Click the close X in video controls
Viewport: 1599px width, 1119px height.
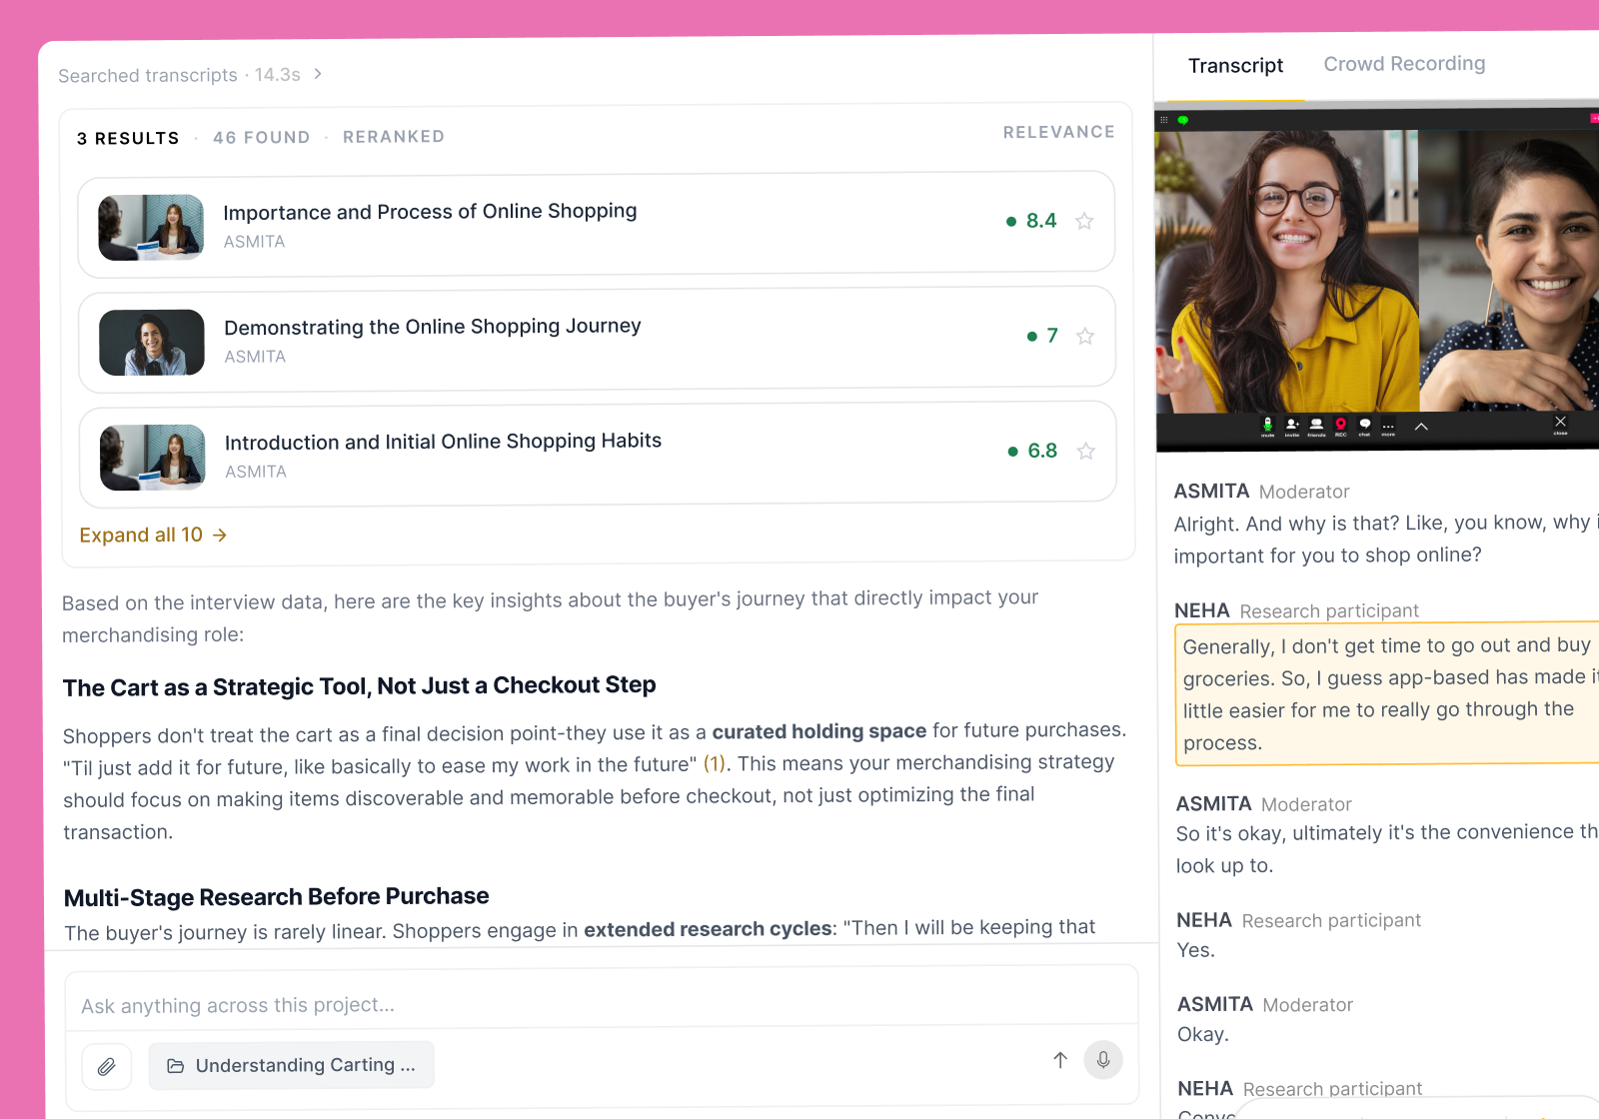tap(1560, 424)
